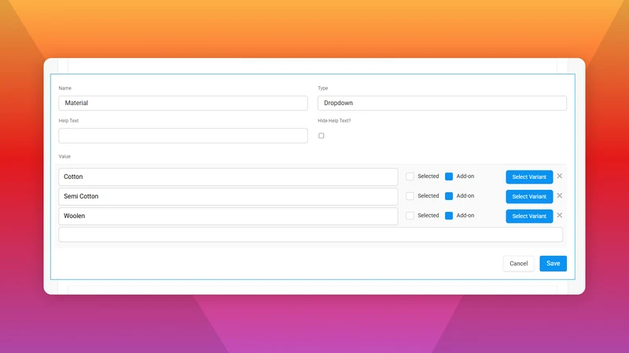Click the empty Help Text field
The height and width of the screenshot is (353, 629).
183,136
